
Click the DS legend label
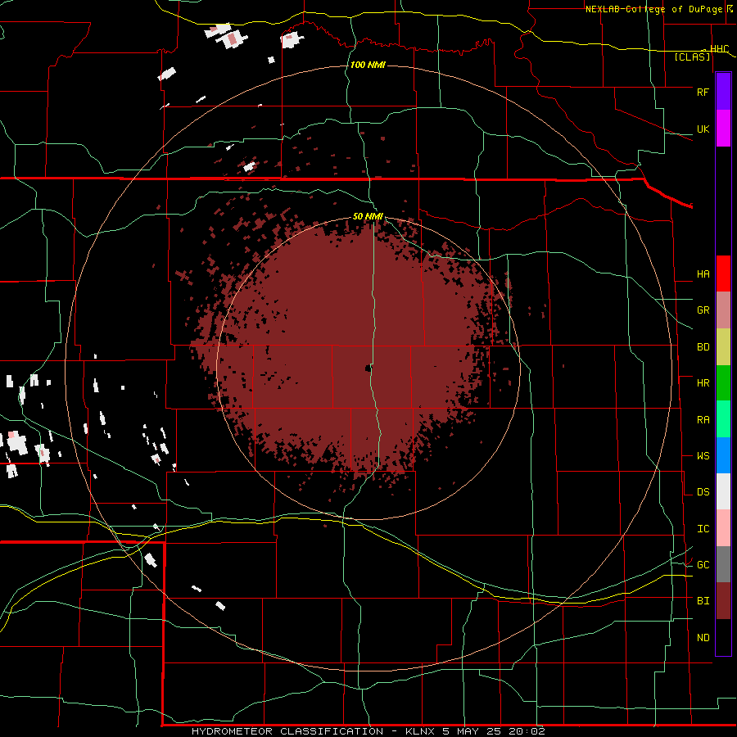click(703, 492)
